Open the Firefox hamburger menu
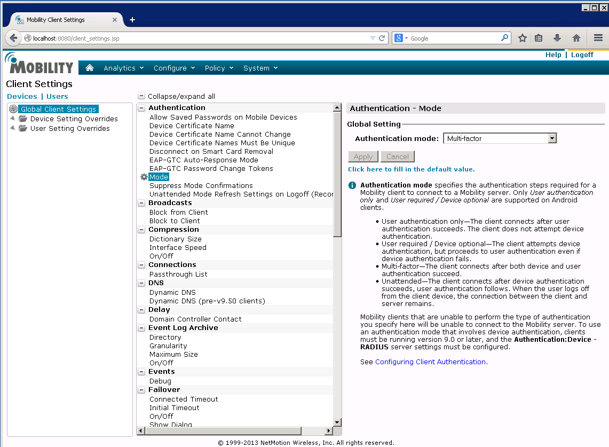 click(x=598, y=38)
